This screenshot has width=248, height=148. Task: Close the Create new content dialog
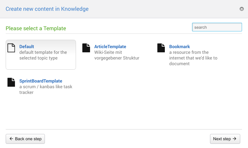[242, 9]
